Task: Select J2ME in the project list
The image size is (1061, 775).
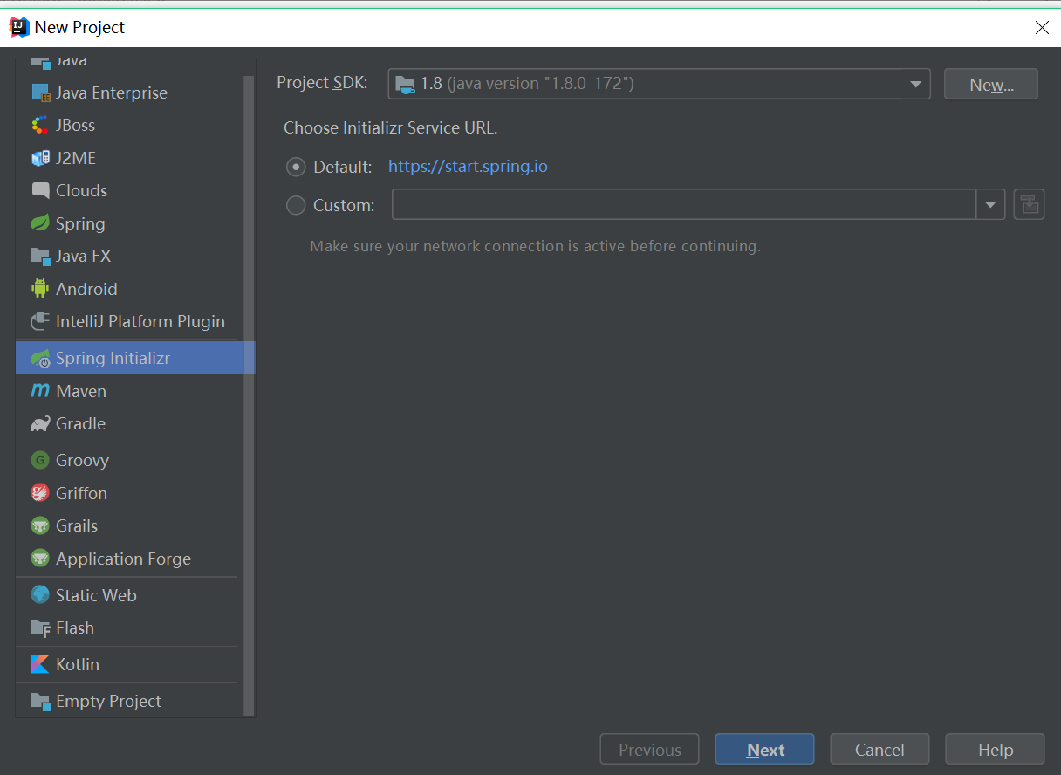Action: 127,158
